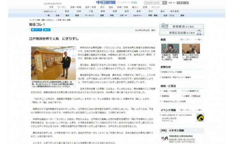Click the Twitter tweet share button
The image size is (234, 144).
click(x=37, y=30)
